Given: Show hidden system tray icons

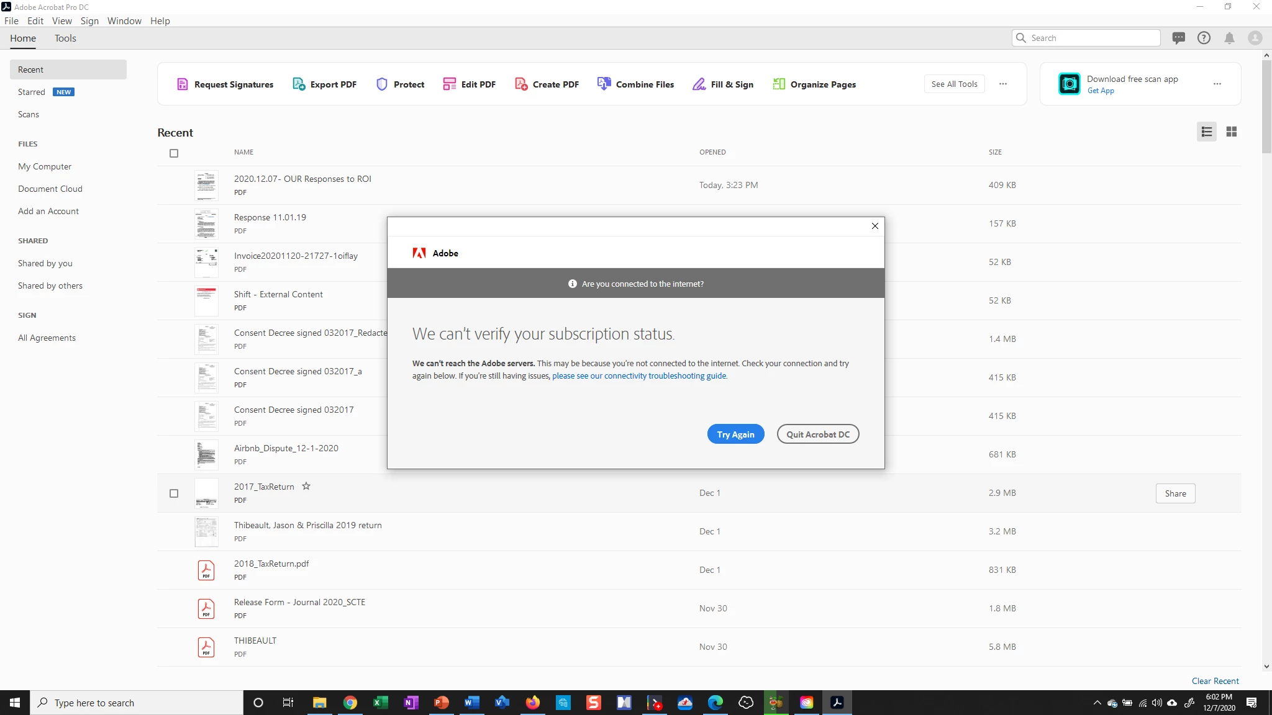Looking at the screenshot, I should (1097, 703).
